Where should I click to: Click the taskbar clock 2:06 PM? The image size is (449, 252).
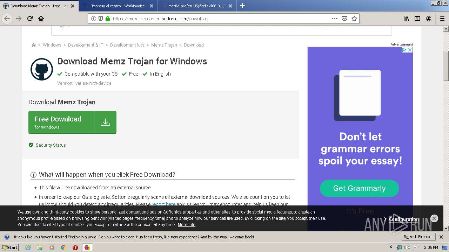431,247
